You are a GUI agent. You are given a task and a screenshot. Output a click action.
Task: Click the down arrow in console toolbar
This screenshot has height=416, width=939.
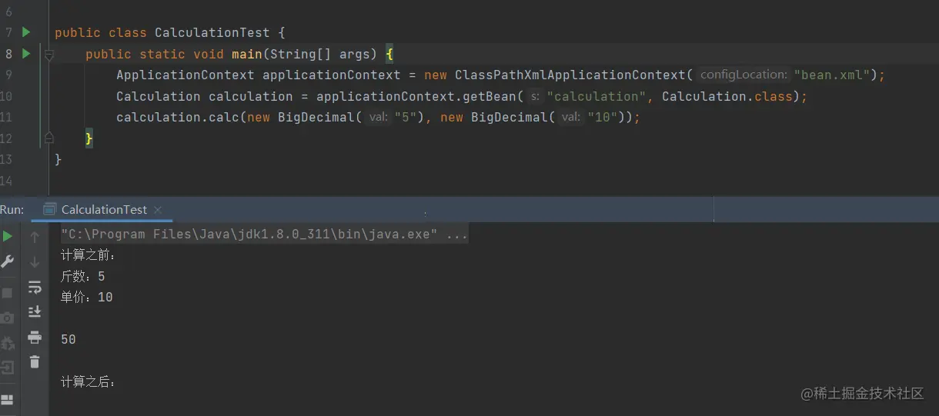tap(35, 262)
